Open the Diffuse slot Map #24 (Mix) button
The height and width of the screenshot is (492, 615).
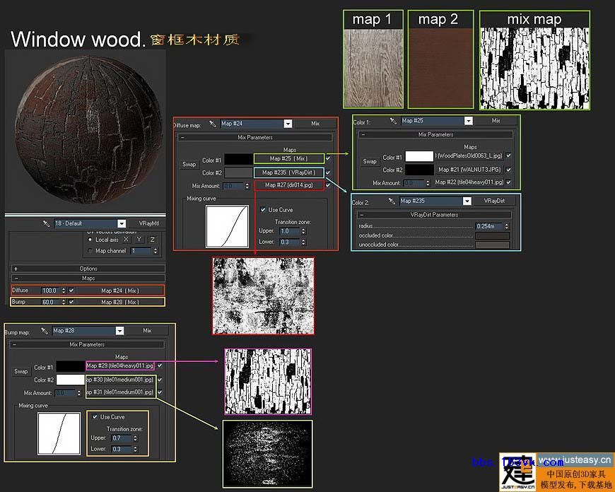120,291
